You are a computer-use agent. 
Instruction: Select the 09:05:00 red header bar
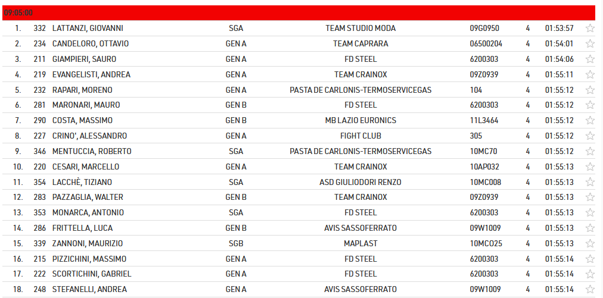pos(299,12)
